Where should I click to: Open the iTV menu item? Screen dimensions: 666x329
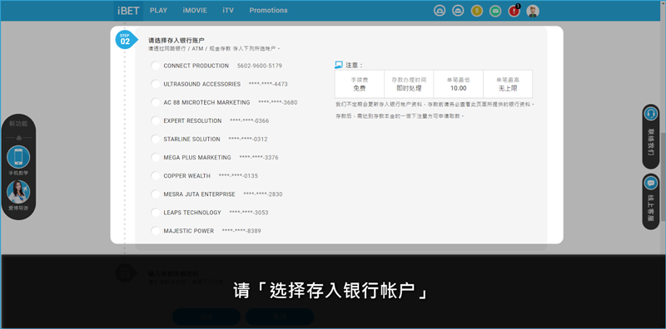[228, 11]
